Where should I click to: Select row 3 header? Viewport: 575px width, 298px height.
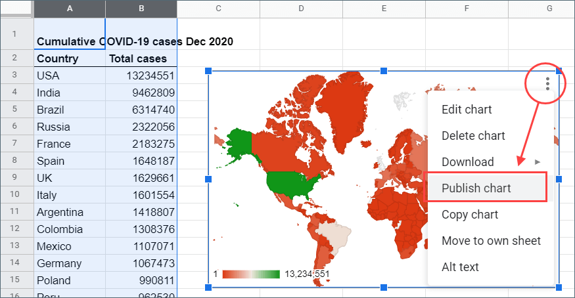17,75
